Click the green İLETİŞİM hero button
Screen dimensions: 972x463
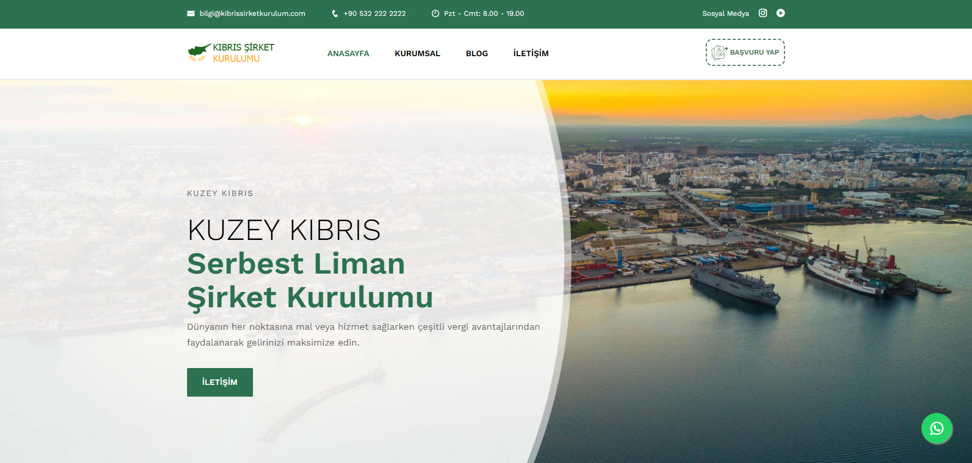[x=220, y=382]
